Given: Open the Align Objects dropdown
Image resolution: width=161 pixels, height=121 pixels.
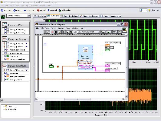Looking at the screenshot, I should (103, 32).
